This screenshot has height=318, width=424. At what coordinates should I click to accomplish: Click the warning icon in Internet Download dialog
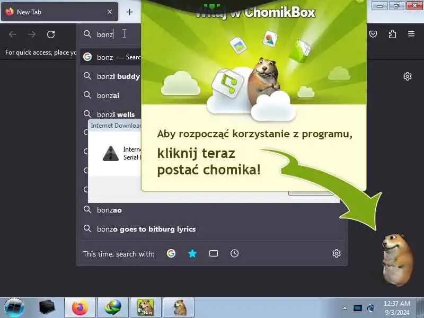[111, 153]
